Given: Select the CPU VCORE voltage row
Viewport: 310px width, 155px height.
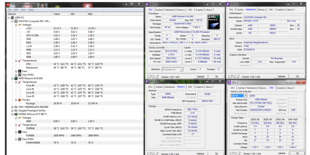Looking at the screenshot, I should [32, 35].
